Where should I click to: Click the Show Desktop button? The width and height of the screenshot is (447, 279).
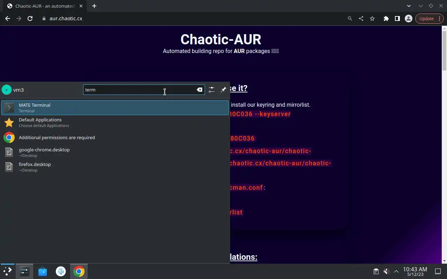coord(438,271)
